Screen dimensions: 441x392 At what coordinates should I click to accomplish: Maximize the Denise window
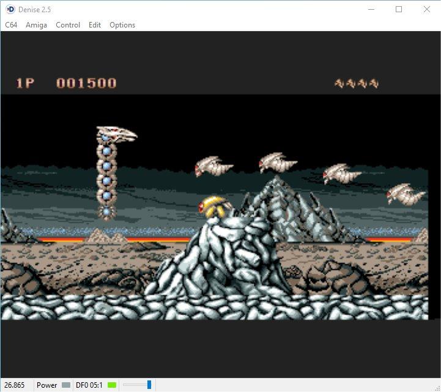399,9
